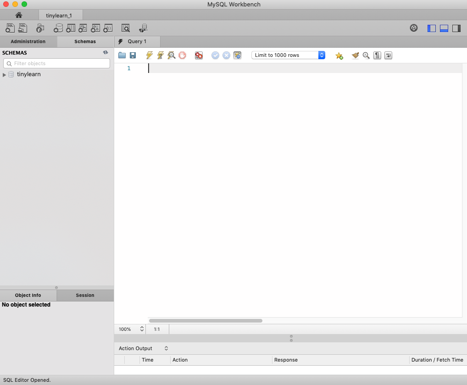Create a new stored procedure icon
Viewport: 467px width, 385px height.
point(95,28)
